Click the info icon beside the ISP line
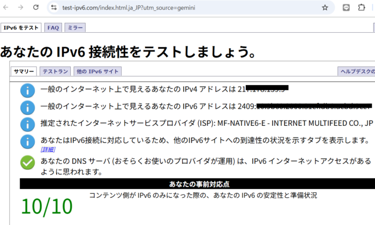This screenshot has height=225, width=375. click(x=27, y=125)
